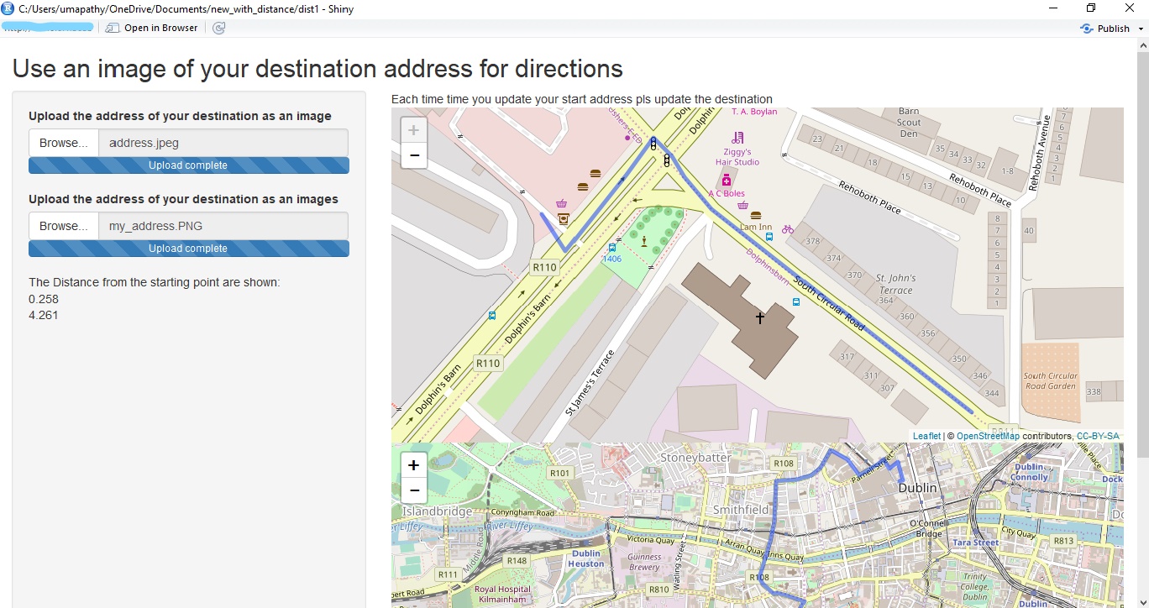The width and height of the screenshot is (1149, 608).
Task: Browse for first destination image
Action: tap(64, 143)
